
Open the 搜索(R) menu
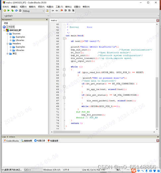[32, 7]
